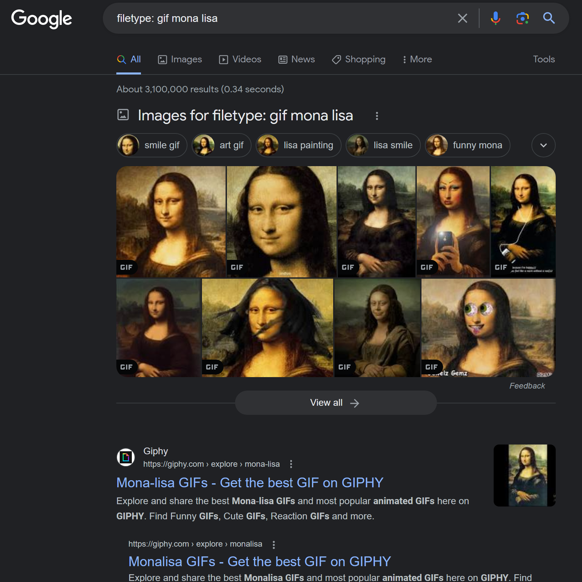Click the Google logo
Viewport: 582px width, 582px height.
(x=41, y=19)
